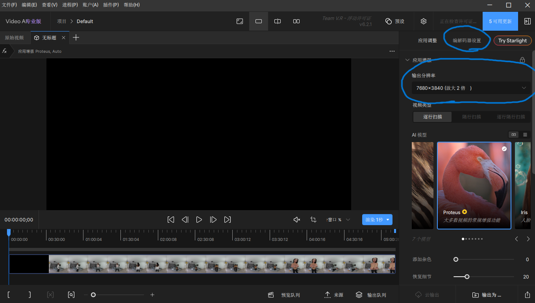Open the 预设 presets button
535x303 pixels.
click(x=395, y=21)
